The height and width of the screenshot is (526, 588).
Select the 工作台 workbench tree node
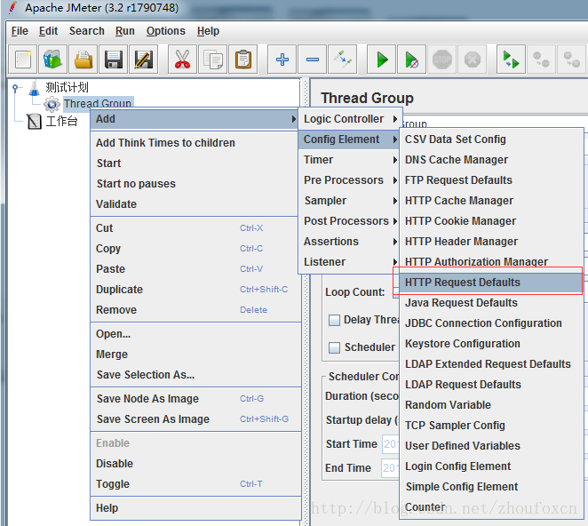(61, 122)
